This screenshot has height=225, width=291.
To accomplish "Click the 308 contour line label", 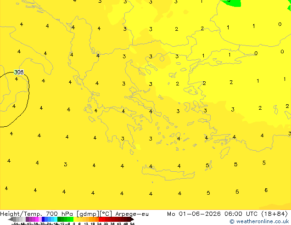I will [19, 72].
